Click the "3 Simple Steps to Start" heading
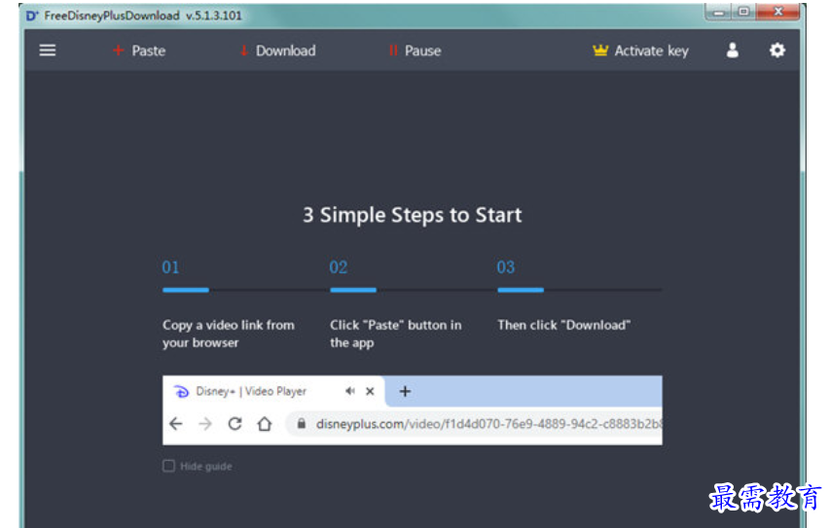Screen dimensions: 830x528 coord(412,215)
